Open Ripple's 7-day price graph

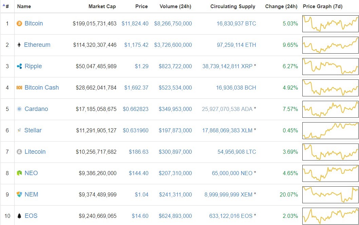[330, 67]
